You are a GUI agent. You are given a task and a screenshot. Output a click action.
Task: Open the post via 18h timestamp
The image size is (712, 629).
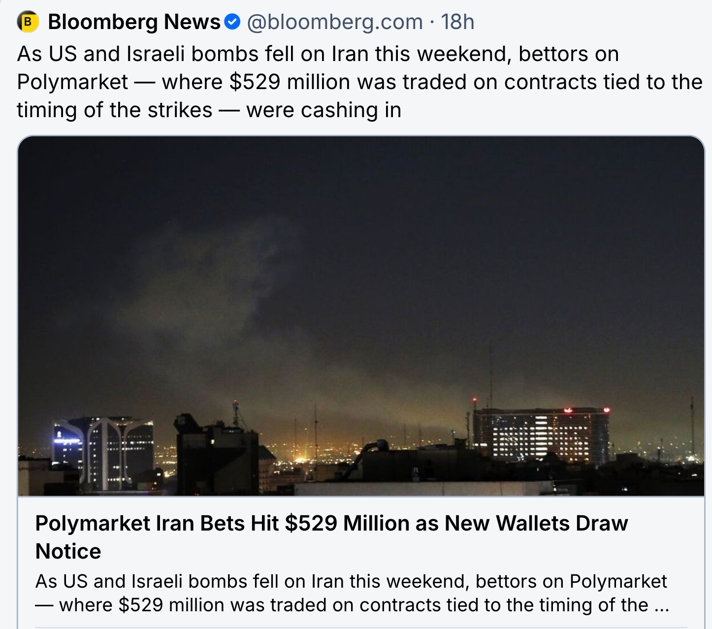click(457, 22)
